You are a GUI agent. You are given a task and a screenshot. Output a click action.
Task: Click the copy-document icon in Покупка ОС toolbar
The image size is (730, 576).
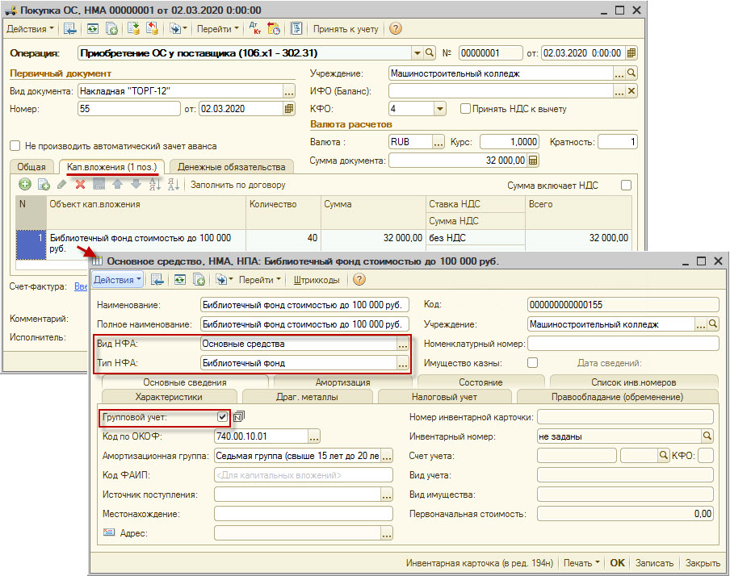(x=111, y=28)
